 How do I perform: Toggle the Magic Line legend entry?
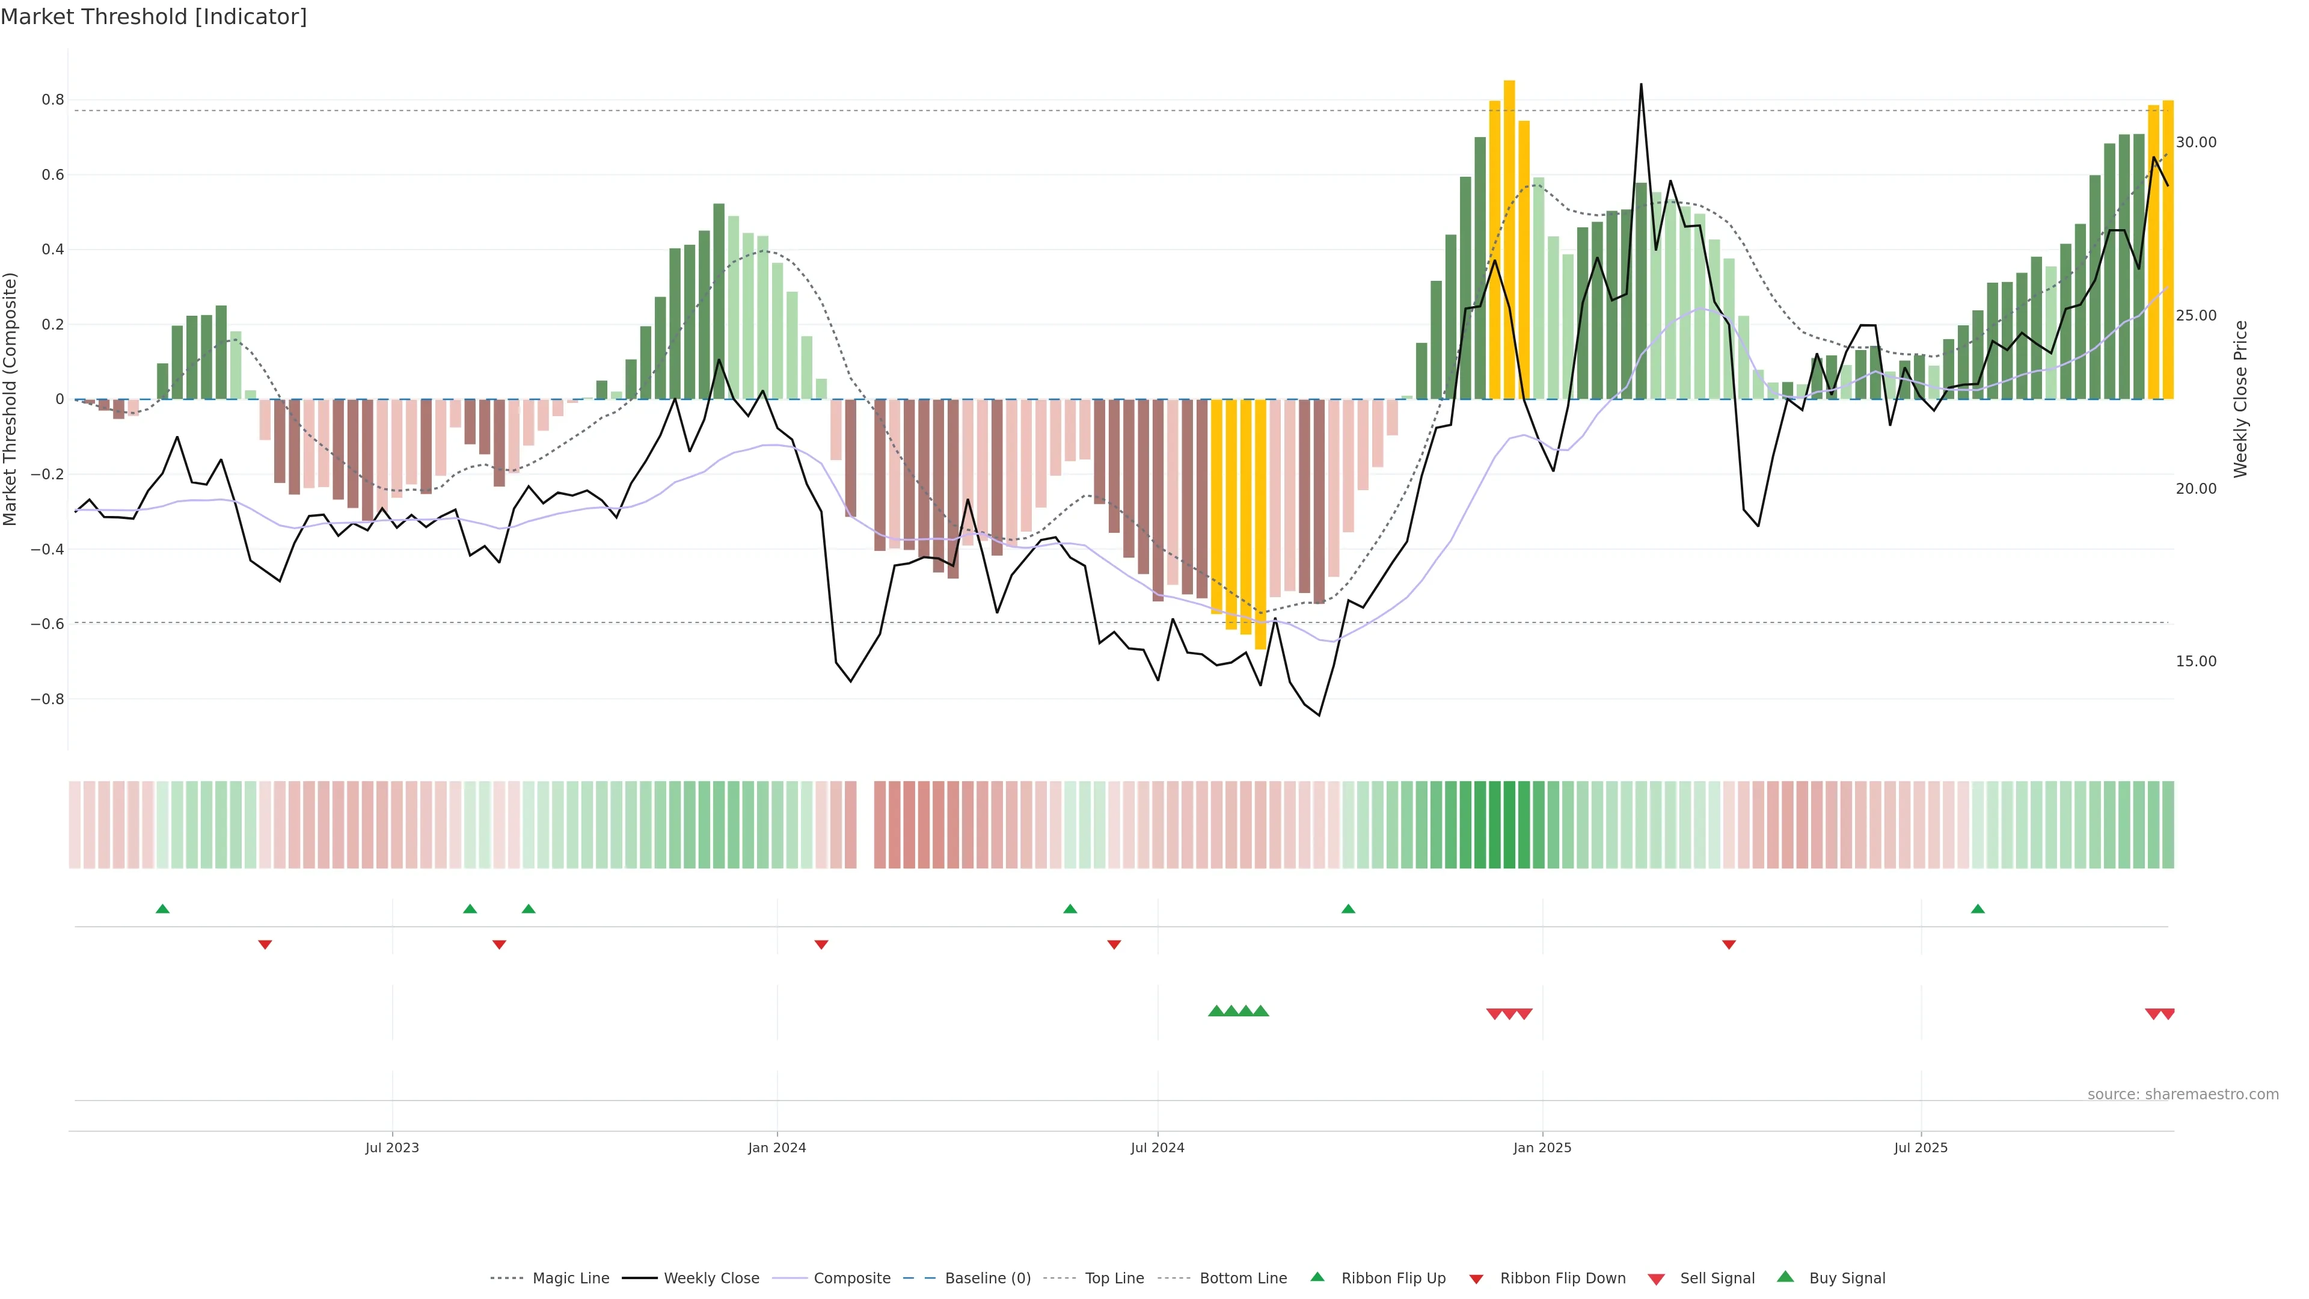point(570,1279)
